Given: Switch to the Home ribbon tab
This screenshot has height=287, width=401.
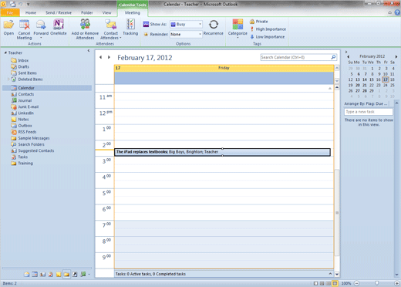Looking at the screenshot, I should (31, 12).
